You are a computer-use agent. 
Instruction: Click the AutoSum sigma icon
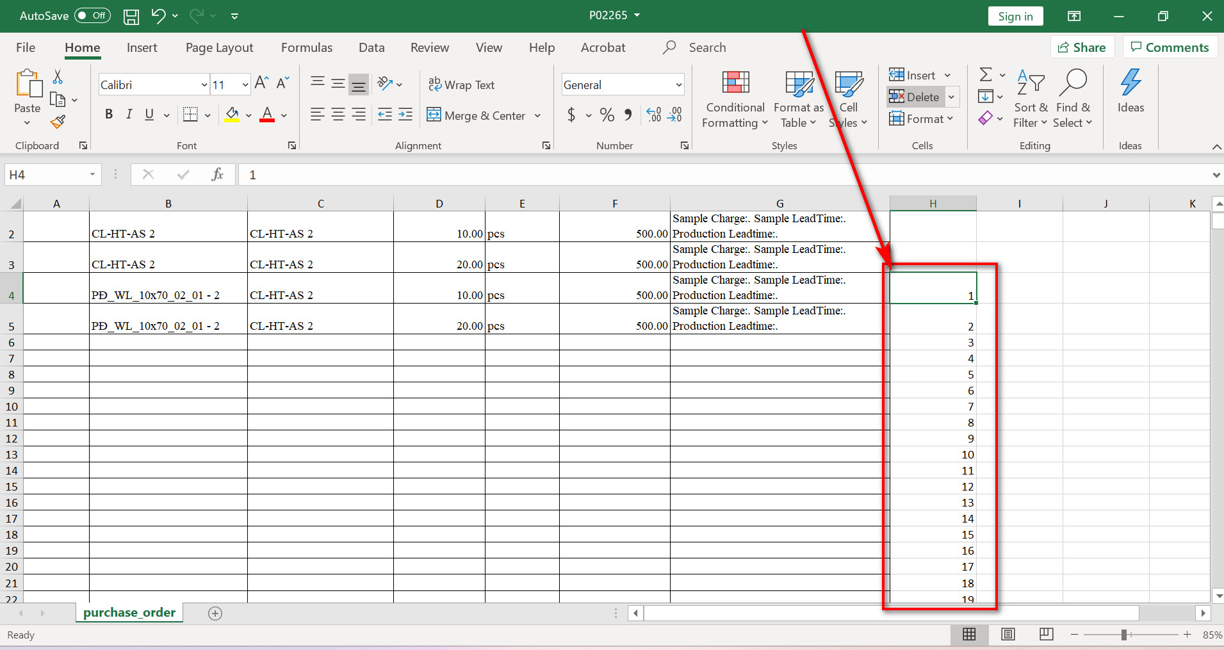pyautogui.click(x=986, y=75)
